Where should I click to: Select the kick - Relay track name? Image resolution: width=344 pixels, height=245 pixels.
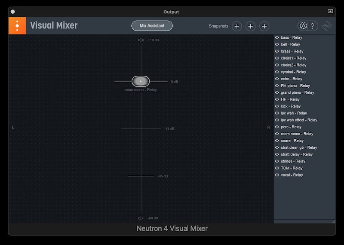(x=291, y=106)
